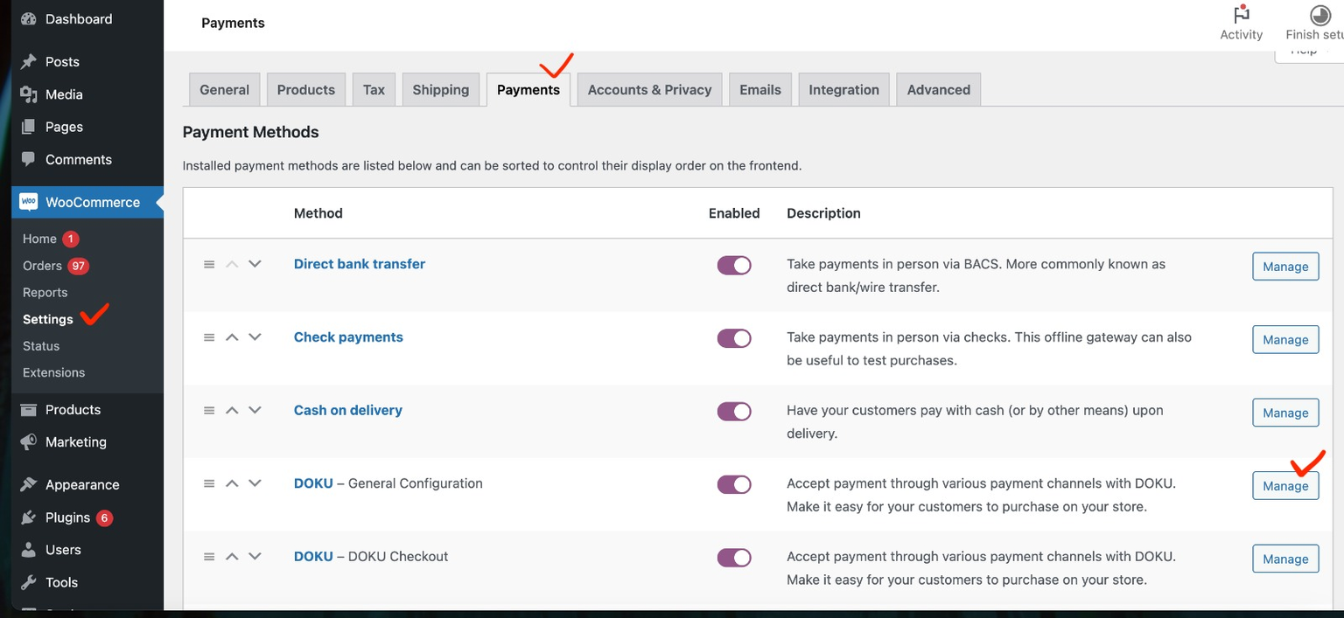
Task: Grab the drag handle for Check payments
Action: click(209, 337)
